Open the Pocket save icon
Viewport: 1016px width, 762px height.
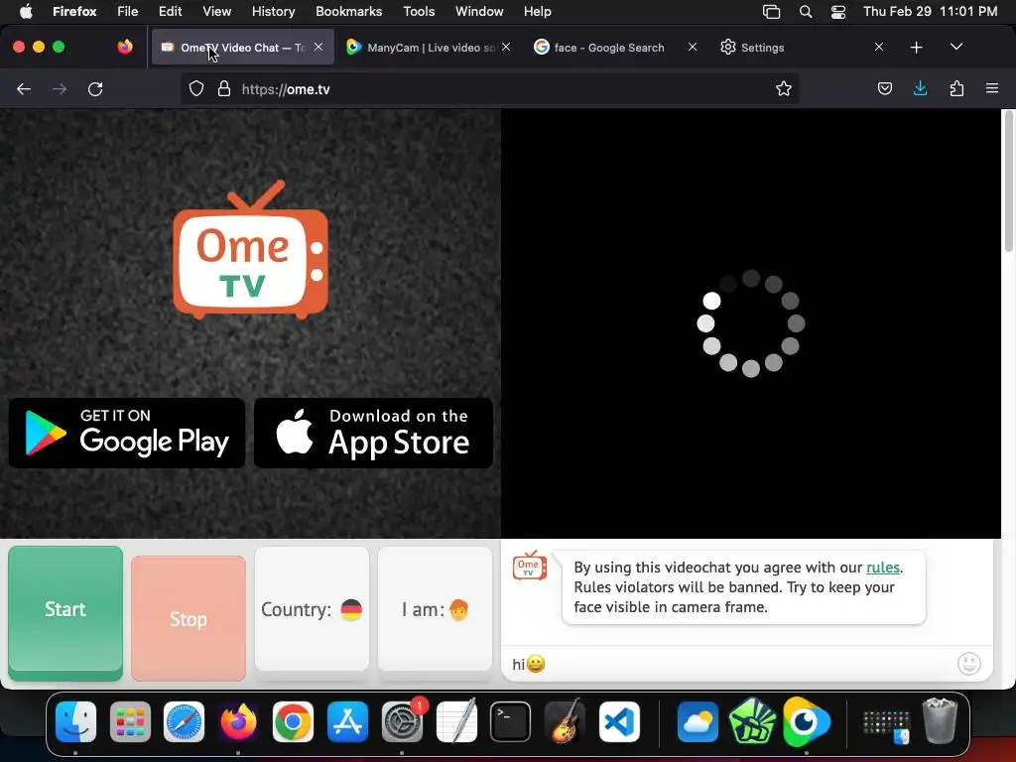(x=884, y=88)
